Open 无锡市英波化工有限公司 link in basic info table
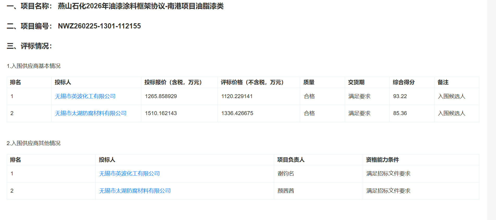 tap(85, 96)
